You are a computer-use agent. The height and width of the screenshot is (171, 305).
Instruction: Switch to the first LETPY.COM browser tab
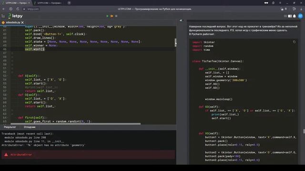pos(16,3)
